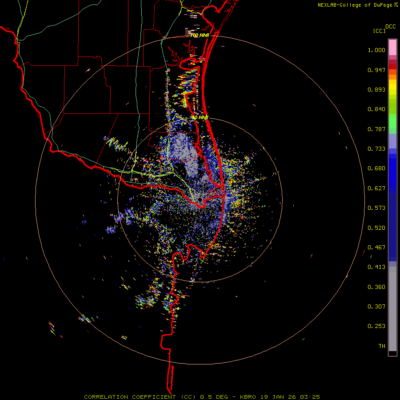Click the 0.893 colorbar value

[x=376, y=89]
